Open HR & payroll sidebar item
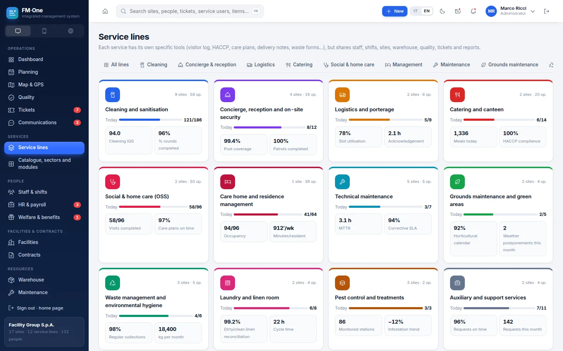This screenshot has height=351, width=563. [44, 205]
